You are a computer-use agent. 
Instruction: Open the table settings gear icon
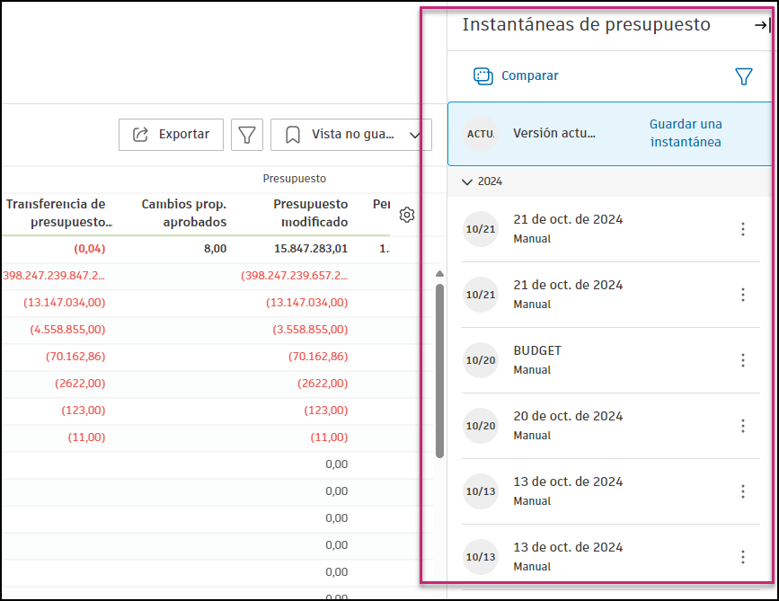point(407,215)
